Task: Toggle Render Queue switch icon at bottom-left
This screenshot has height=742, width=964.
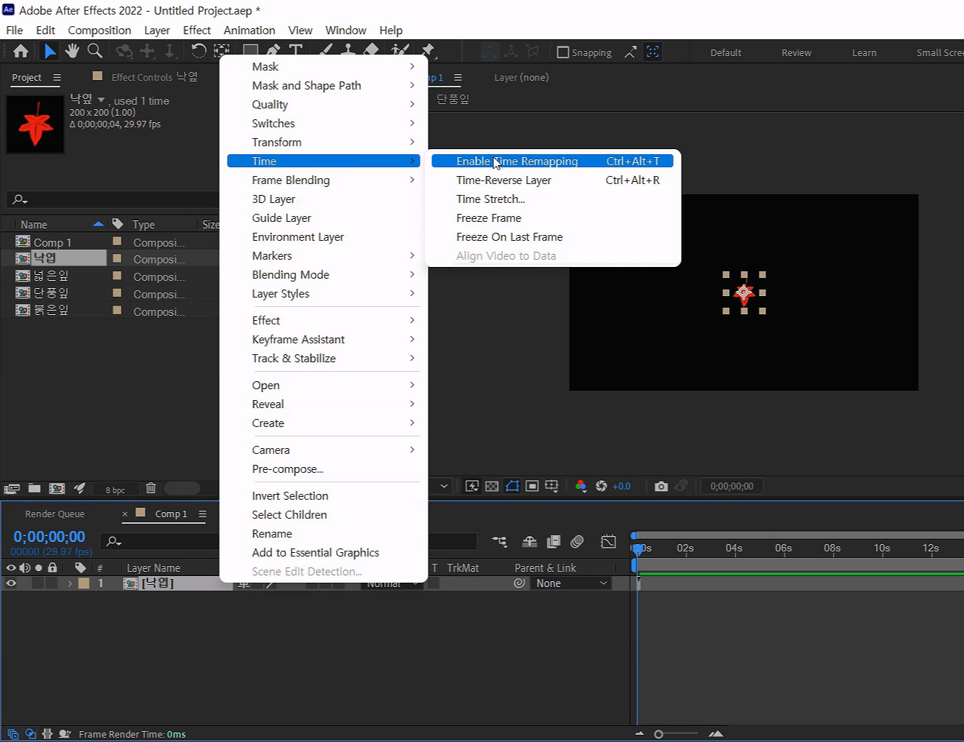Action: (65, 734)
